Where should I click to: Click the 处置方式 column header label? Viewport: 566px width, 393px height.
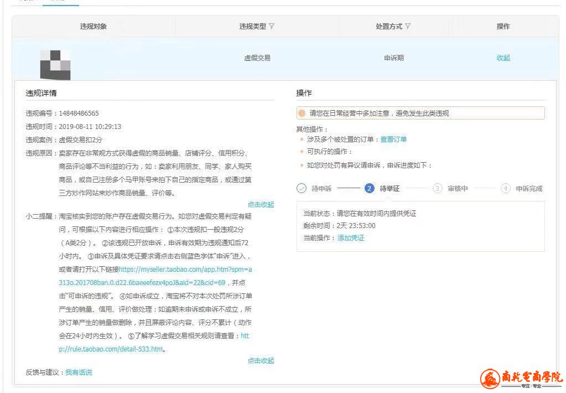click(389, 27)
